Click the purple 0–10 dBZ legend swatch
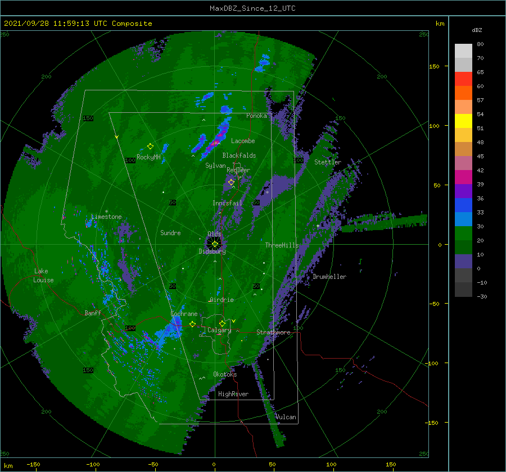 [463, 262]
